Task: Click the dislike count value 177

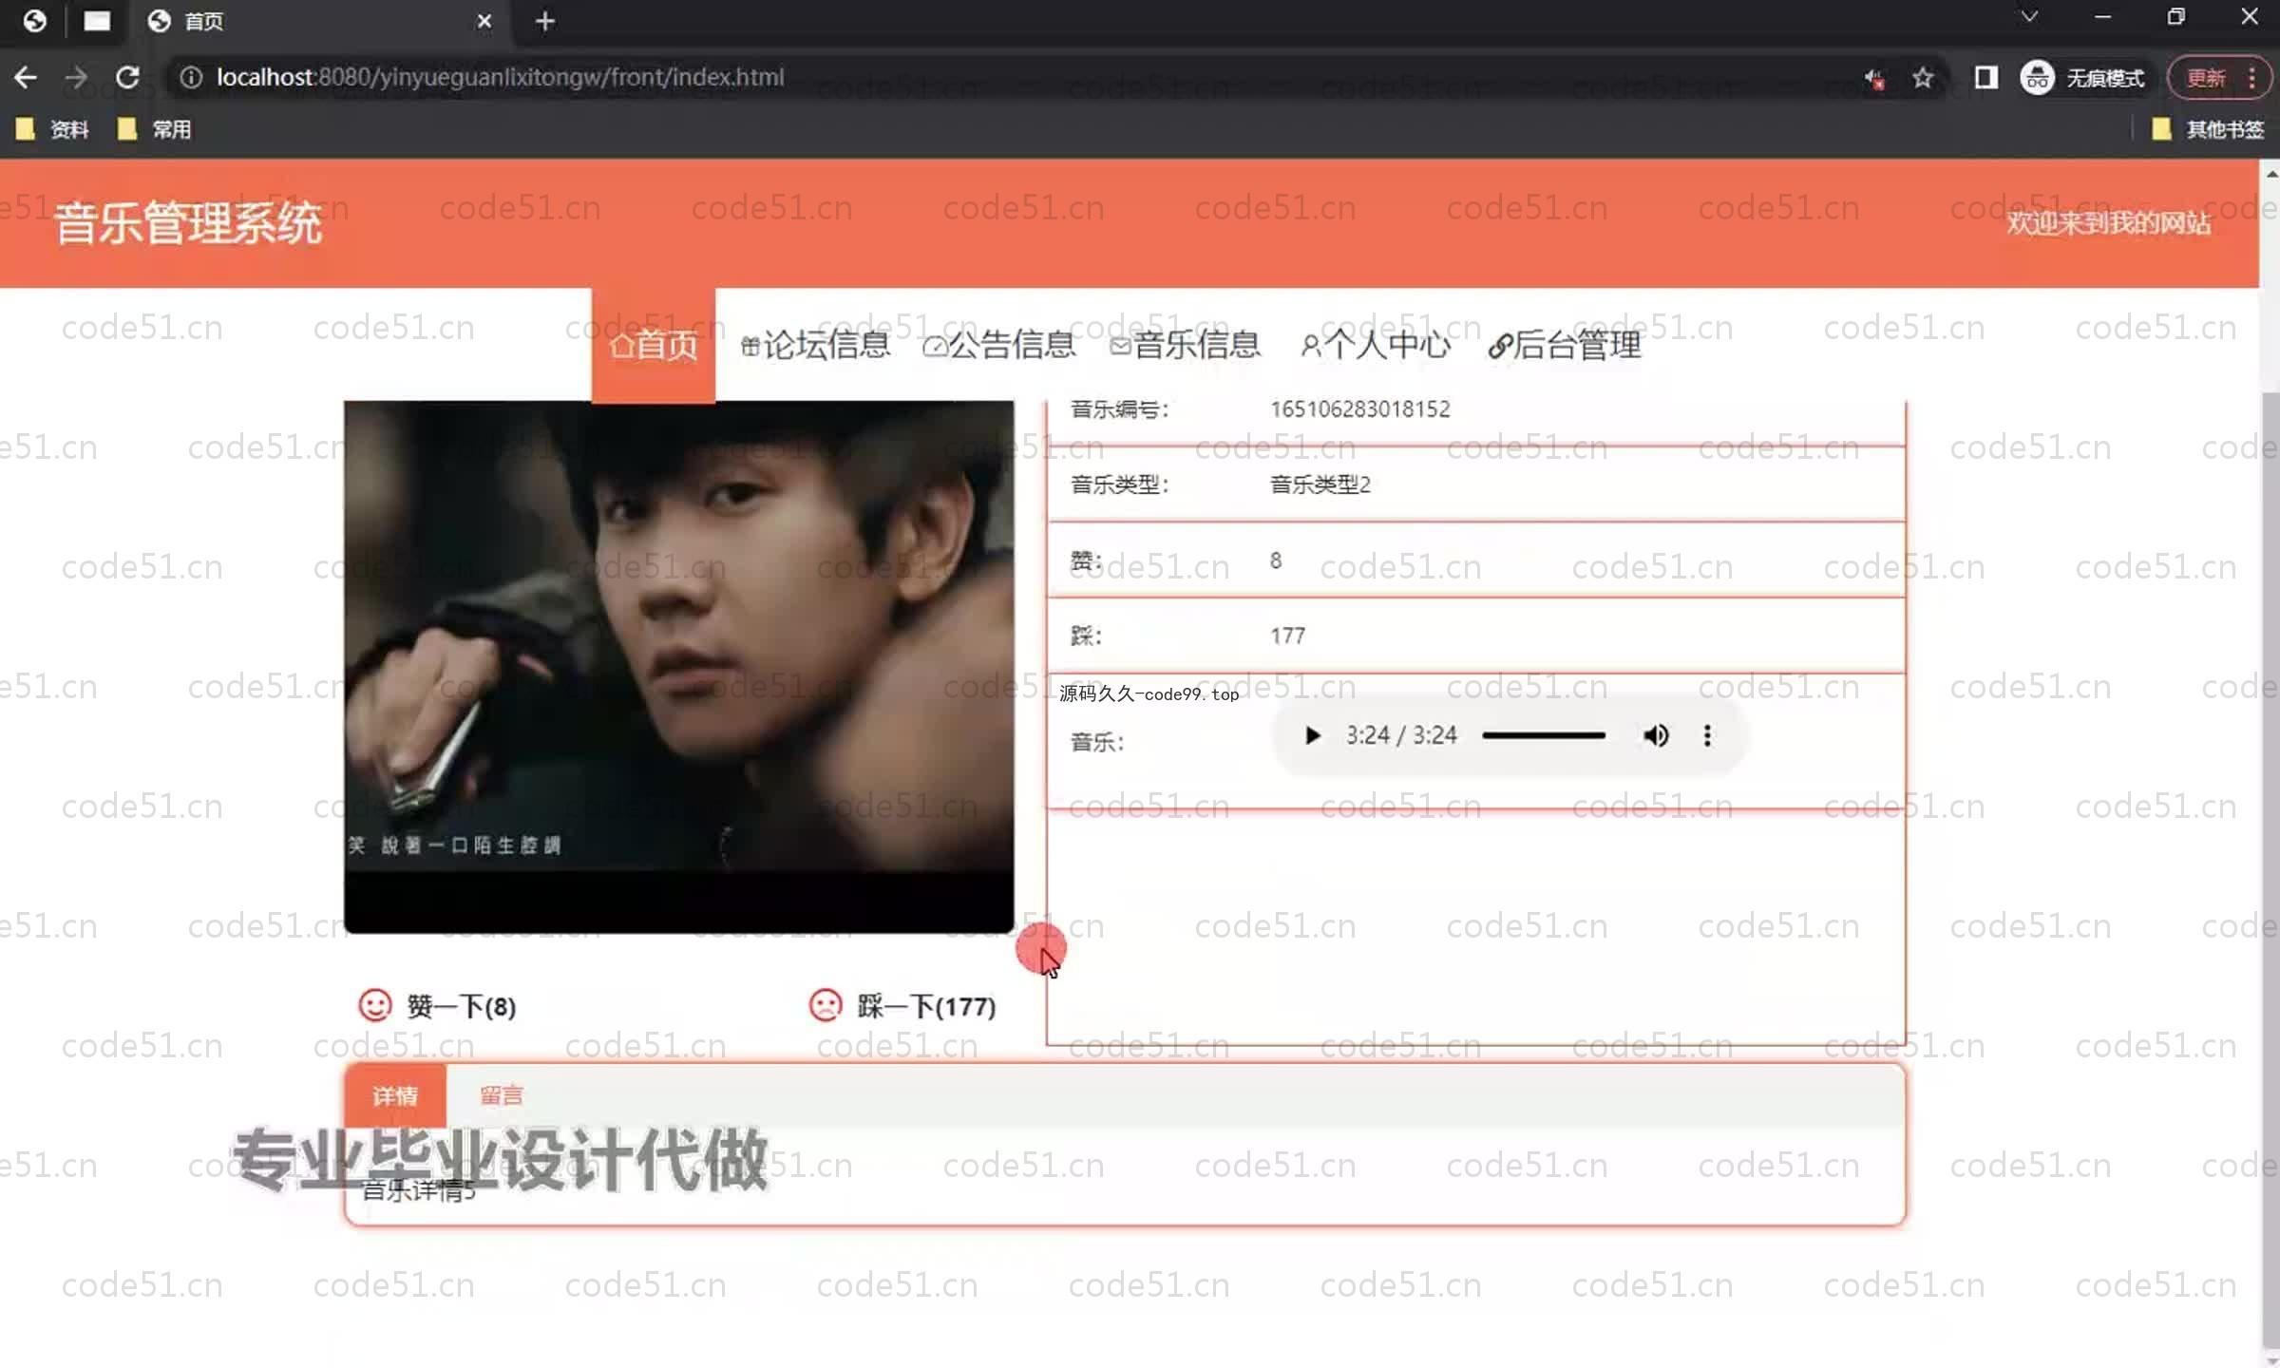Action: tap(1288, 636)
